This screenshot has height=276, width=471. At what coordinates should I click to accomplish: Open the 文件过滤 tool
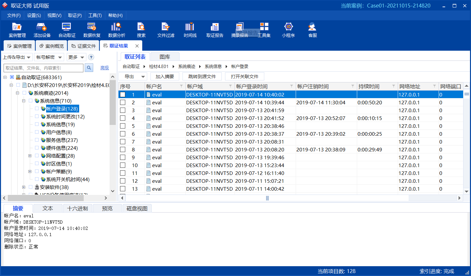point(166,30)
